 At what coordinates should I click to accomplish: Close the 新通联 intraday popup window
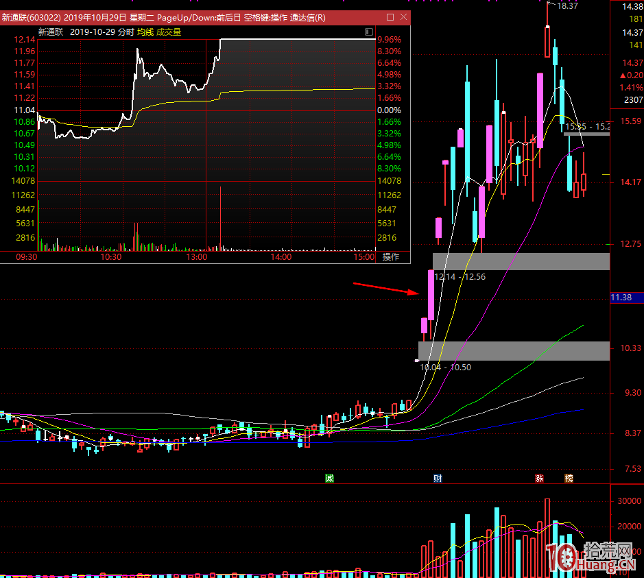(x=403, y=17)
